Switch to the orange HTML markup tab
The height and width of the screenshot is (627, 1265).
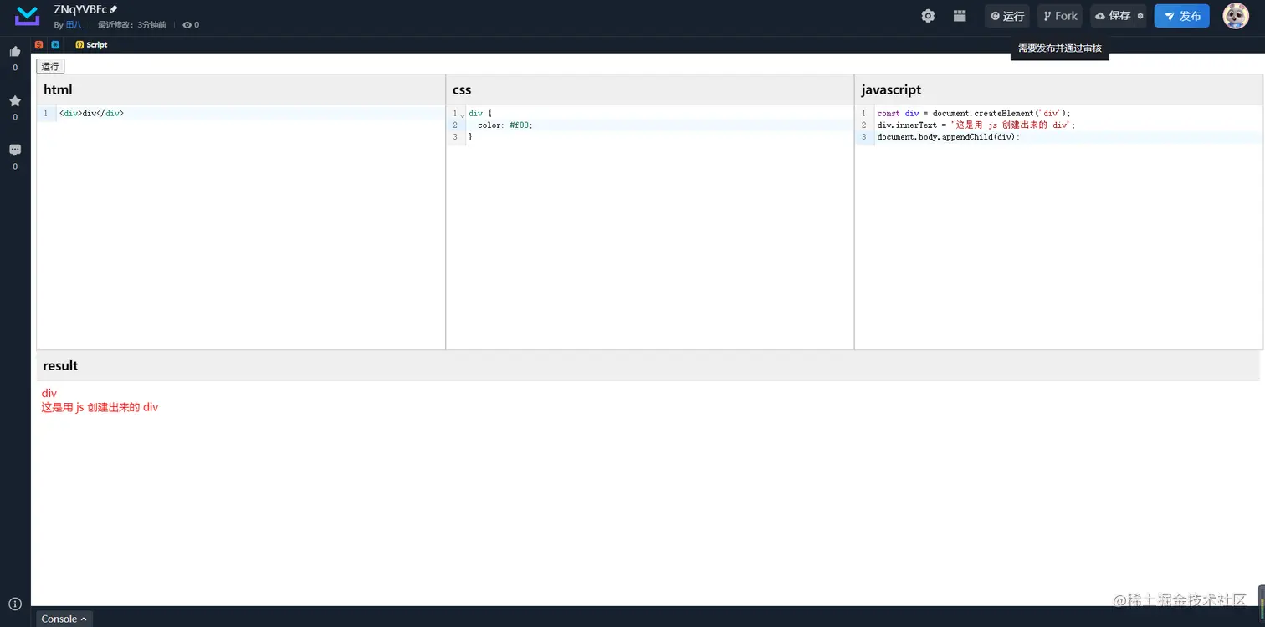[x=39, y=45]
